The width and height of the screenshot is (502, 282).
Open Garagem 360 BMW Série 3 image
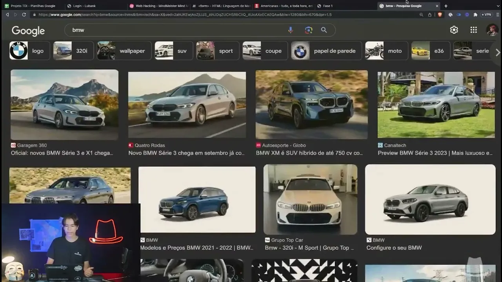coord(64,105)
